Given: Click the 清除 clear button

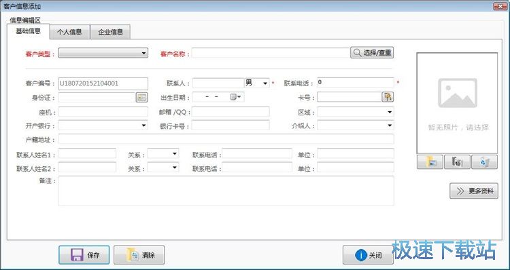Looking at the screenshot, I should pyautogui.click(x=139, y=255).
